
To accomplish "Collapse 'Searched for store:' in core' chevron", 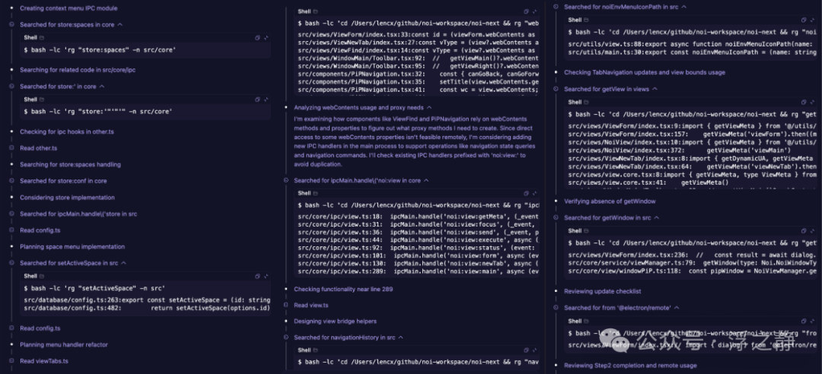I will (102, 87).
